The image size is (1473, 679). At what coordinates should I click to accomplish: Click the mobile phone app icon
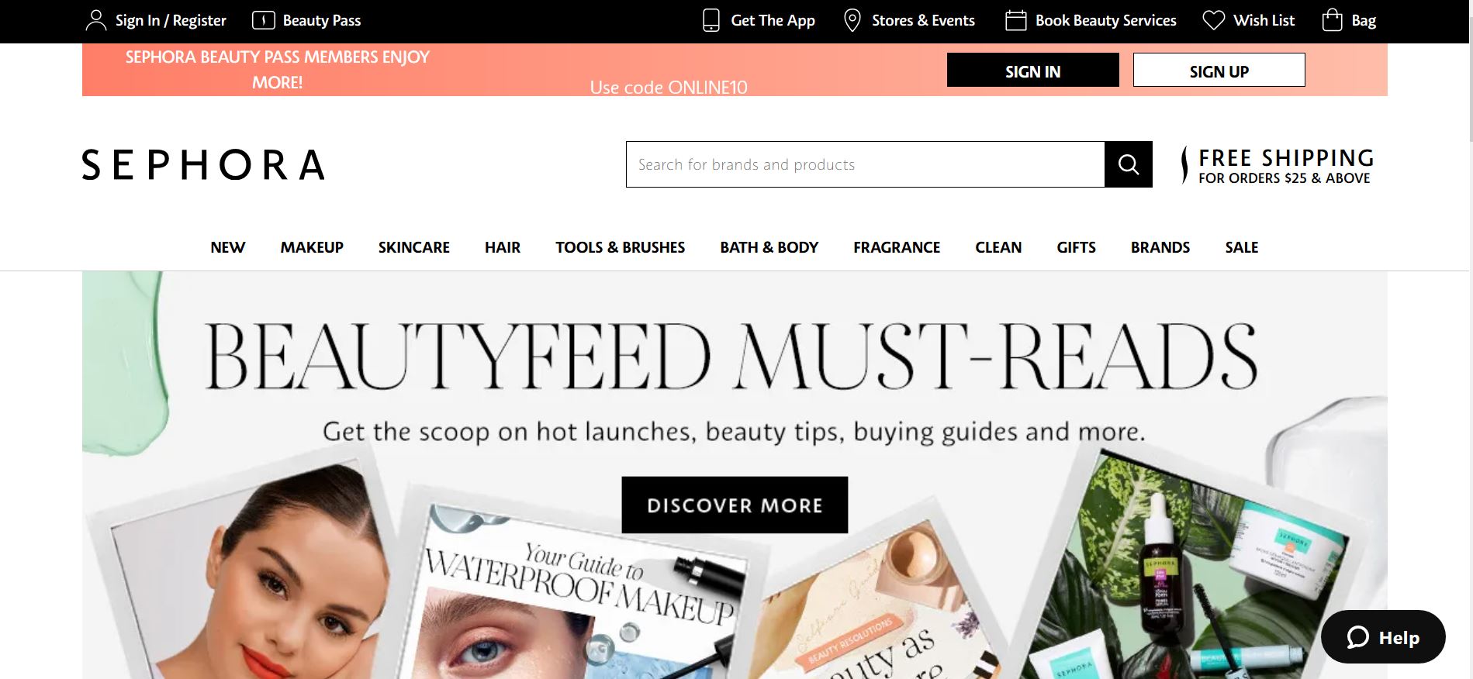point(711,20)
